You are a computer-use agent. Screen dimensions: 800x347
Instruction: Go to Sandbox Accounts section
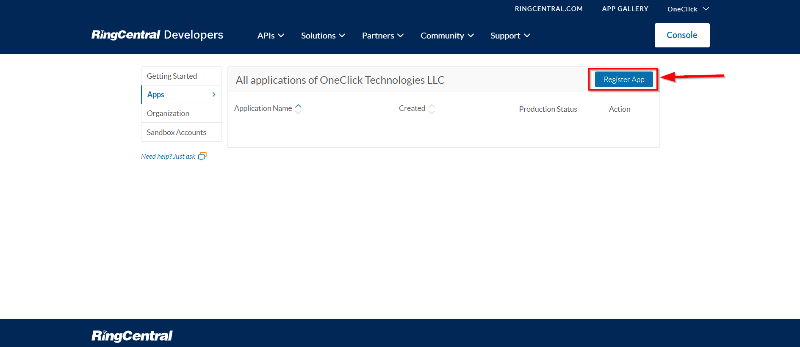177,132
